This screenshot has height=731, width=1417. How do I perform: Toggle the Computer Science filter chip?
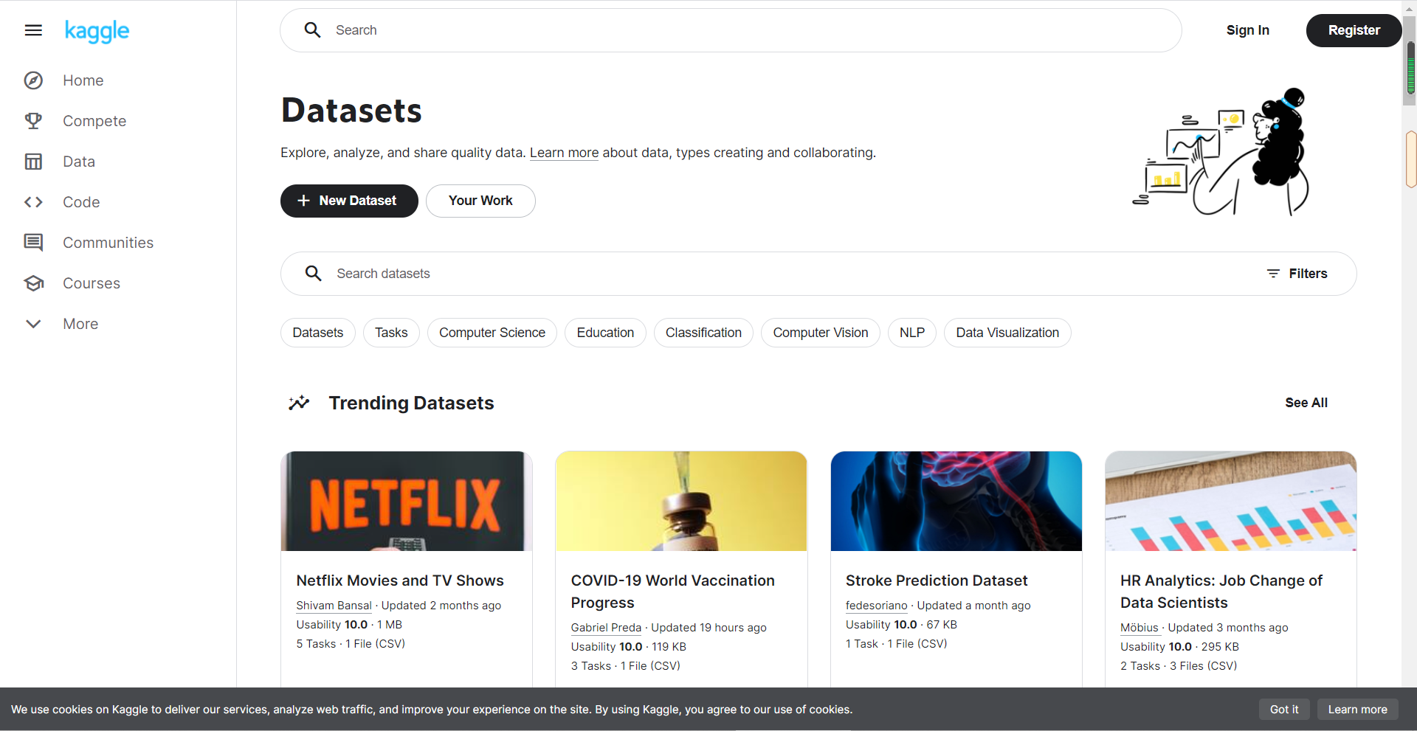pyautogui.click(x=492, y=333)
